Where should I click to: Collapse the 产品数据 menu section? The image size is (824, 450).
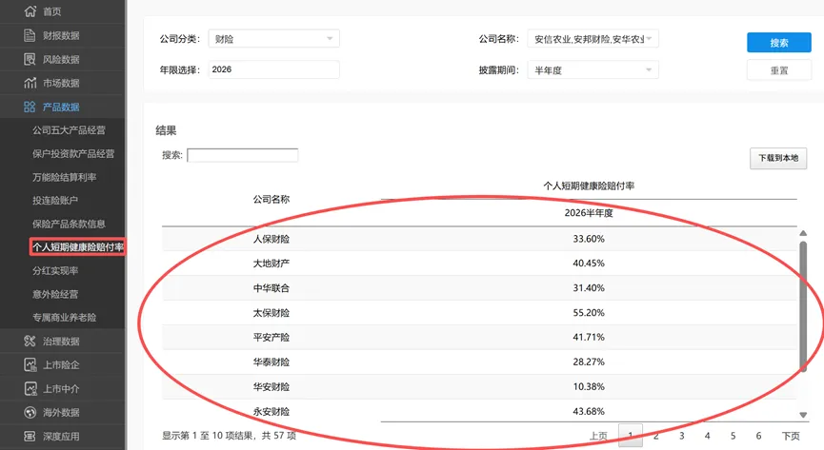pos(61,108)
